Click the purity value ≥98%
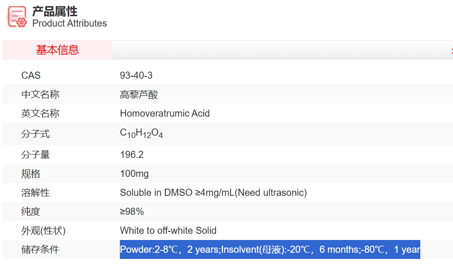 [x=132, y=212]
